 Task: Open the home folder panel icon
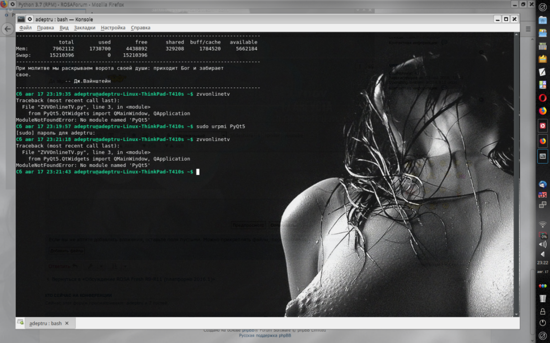(542, 20)
